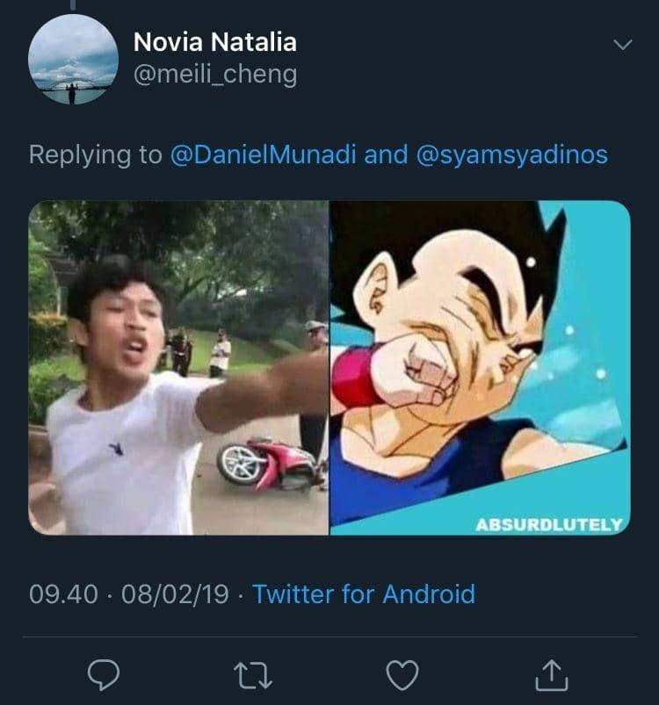
Task: Click the ABSURDLUTELY watermark in the image
Action: 548,524
